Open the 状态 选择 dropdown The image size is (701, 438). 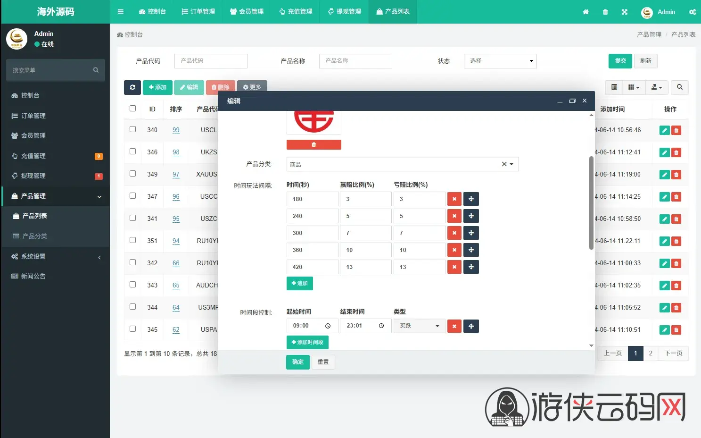tap(500, 61)
